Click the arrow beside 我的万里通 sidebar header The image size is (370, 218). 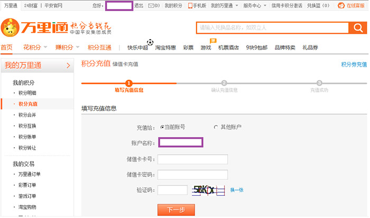click(x=68, y=65)
